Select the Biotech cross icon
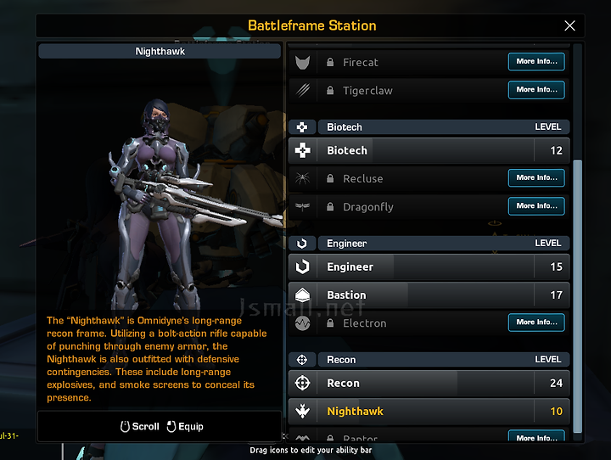This screenshot has width=611, height=460. [x=302, y=150]
